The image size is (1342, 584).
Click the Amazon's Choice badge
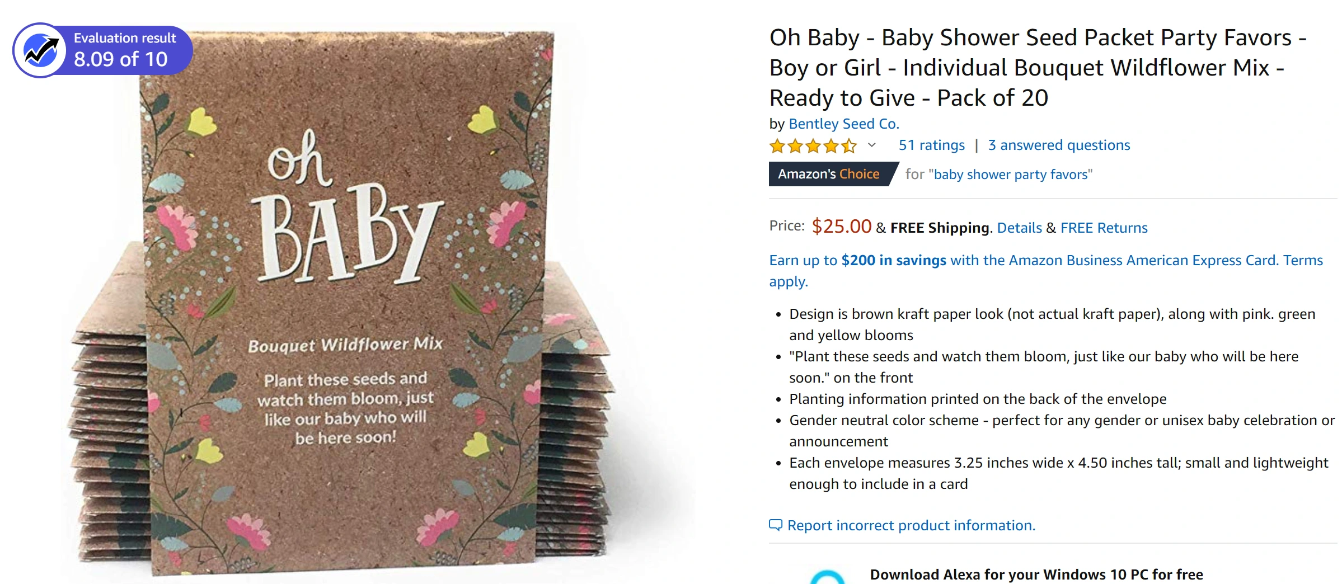pyautogui.click(x=829, y=174)
